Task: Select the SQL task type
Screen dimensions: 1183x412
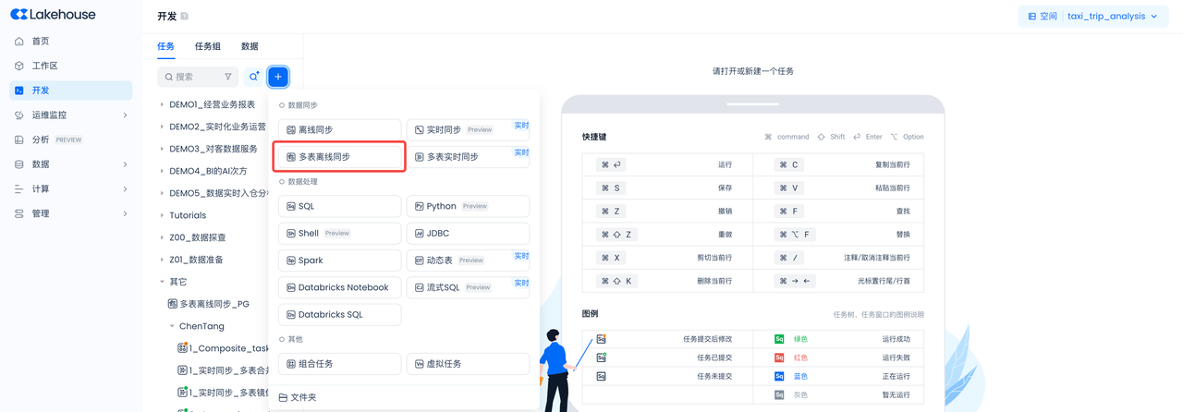Action: [339, 206]
